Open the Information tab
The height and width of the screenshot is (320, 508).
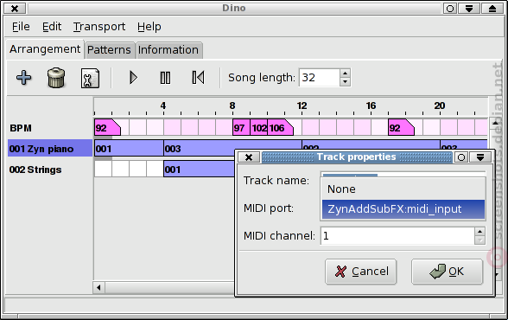[x=168, y=50]
